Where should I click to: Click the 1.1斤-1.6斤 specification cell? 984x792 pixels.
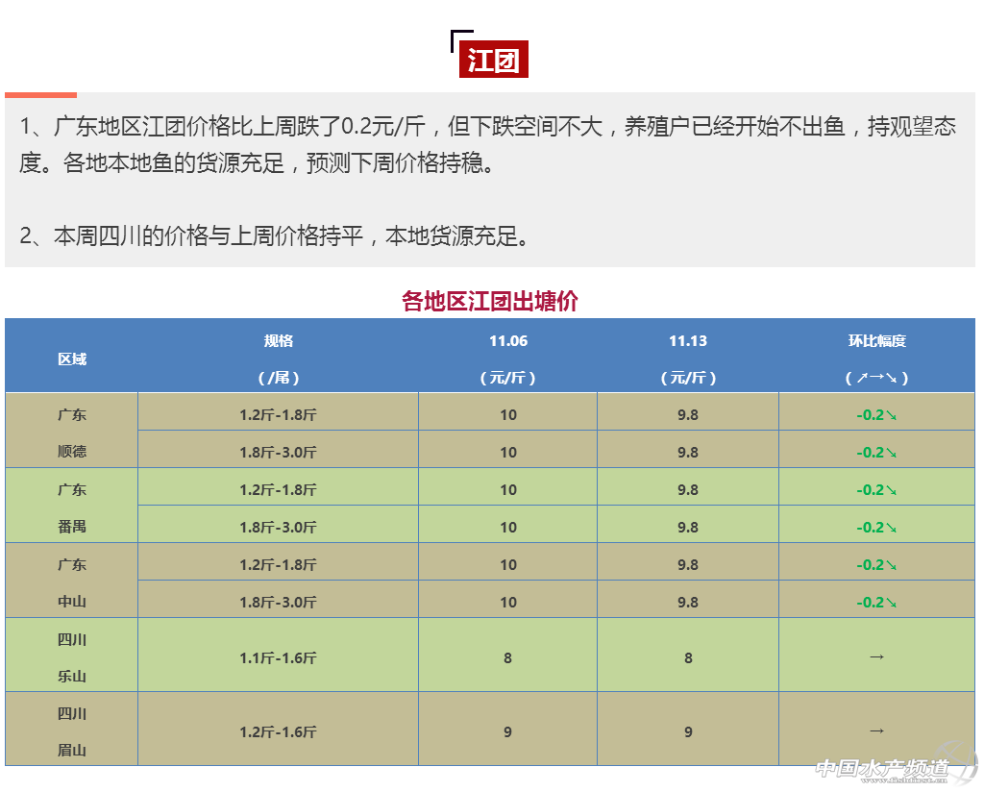[x=278, y=657]
